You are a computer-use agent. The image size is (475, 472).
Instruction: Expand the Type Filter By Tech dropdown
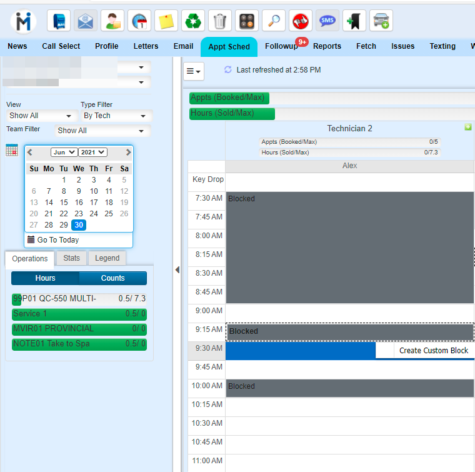(116, 116)
